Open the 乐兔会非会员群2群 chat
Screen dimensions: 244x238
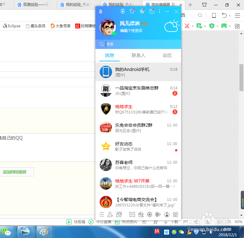click(138, 128)
